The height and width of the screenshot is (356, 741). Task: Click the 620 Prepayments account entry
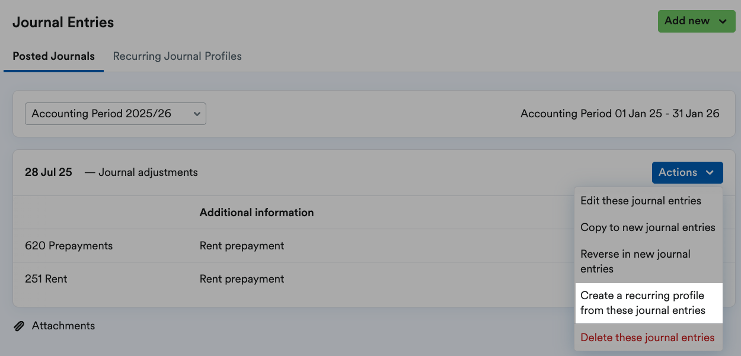68,245
